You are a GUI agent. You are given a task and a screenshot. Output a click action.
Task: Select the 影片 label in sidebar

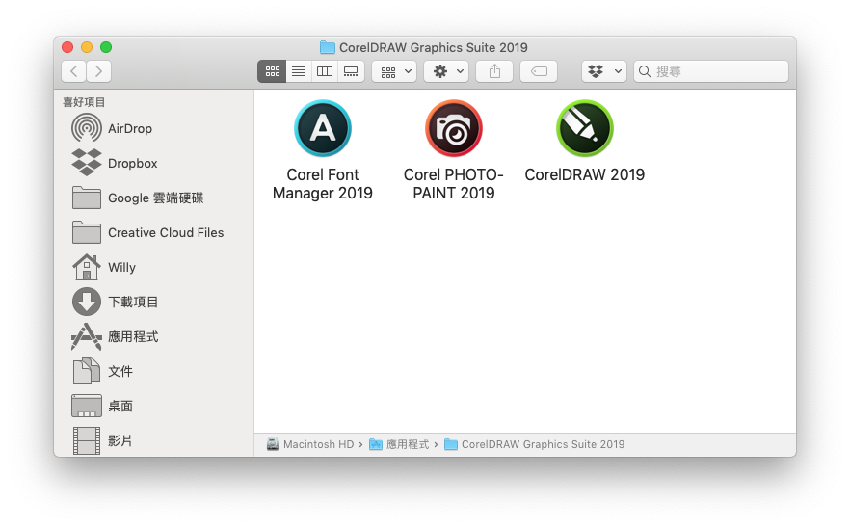pyautogui.click(x=120, y=440)
